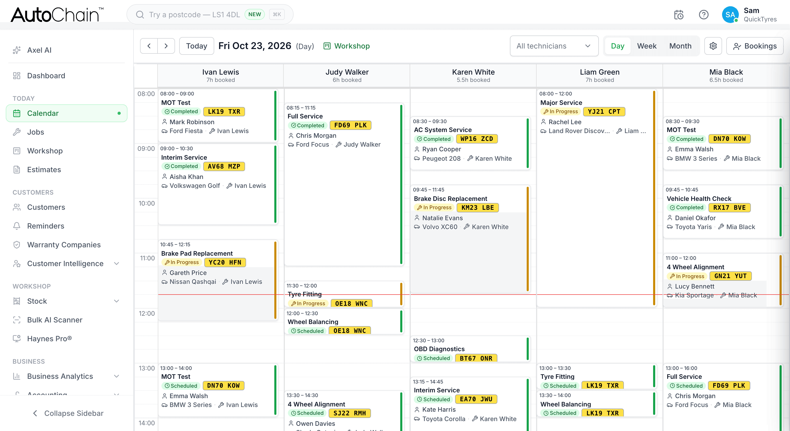Expand the Stock submenu
Image resolution: width=790 pixels, height=431 pixels.
click(x=117, y=301)
